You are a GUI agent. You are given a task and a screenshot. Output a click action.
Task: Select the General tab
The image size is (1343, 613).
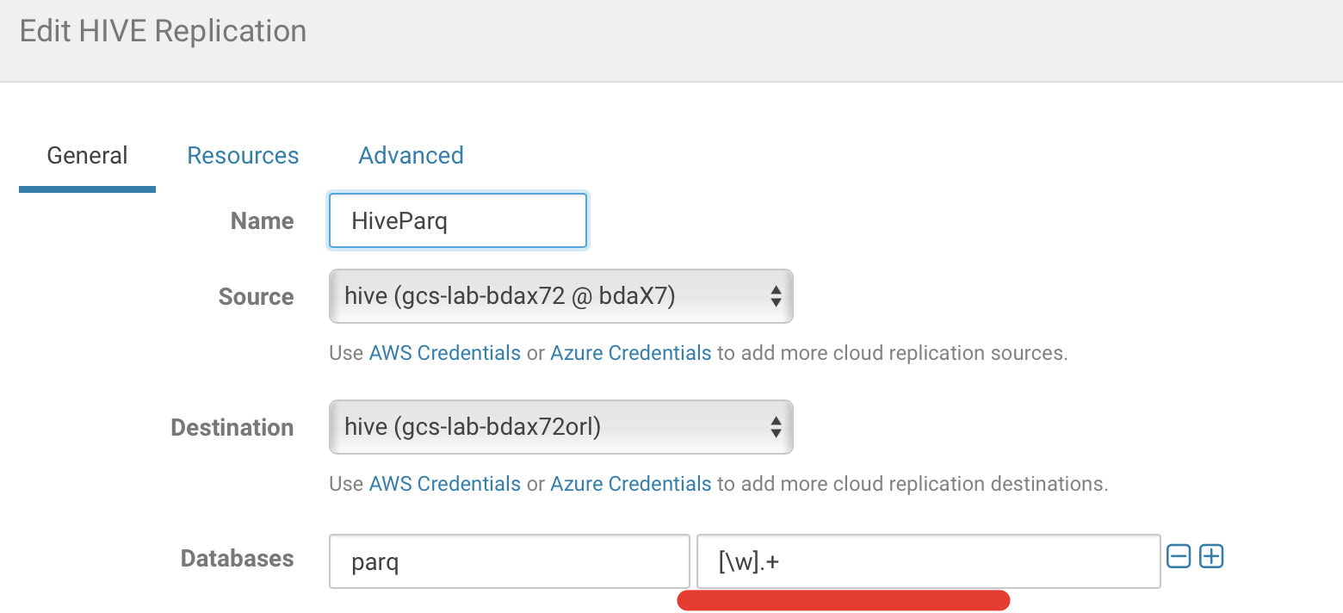(x=87, y=156)
